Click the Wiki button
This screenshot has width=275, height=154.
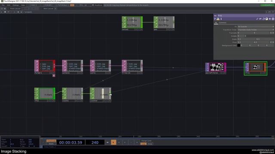coord(34,5)
